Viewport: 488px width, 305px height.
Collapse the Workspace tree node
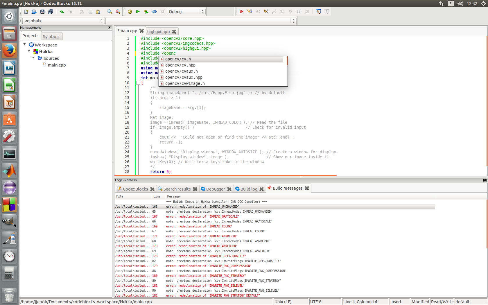pos(25,44)
